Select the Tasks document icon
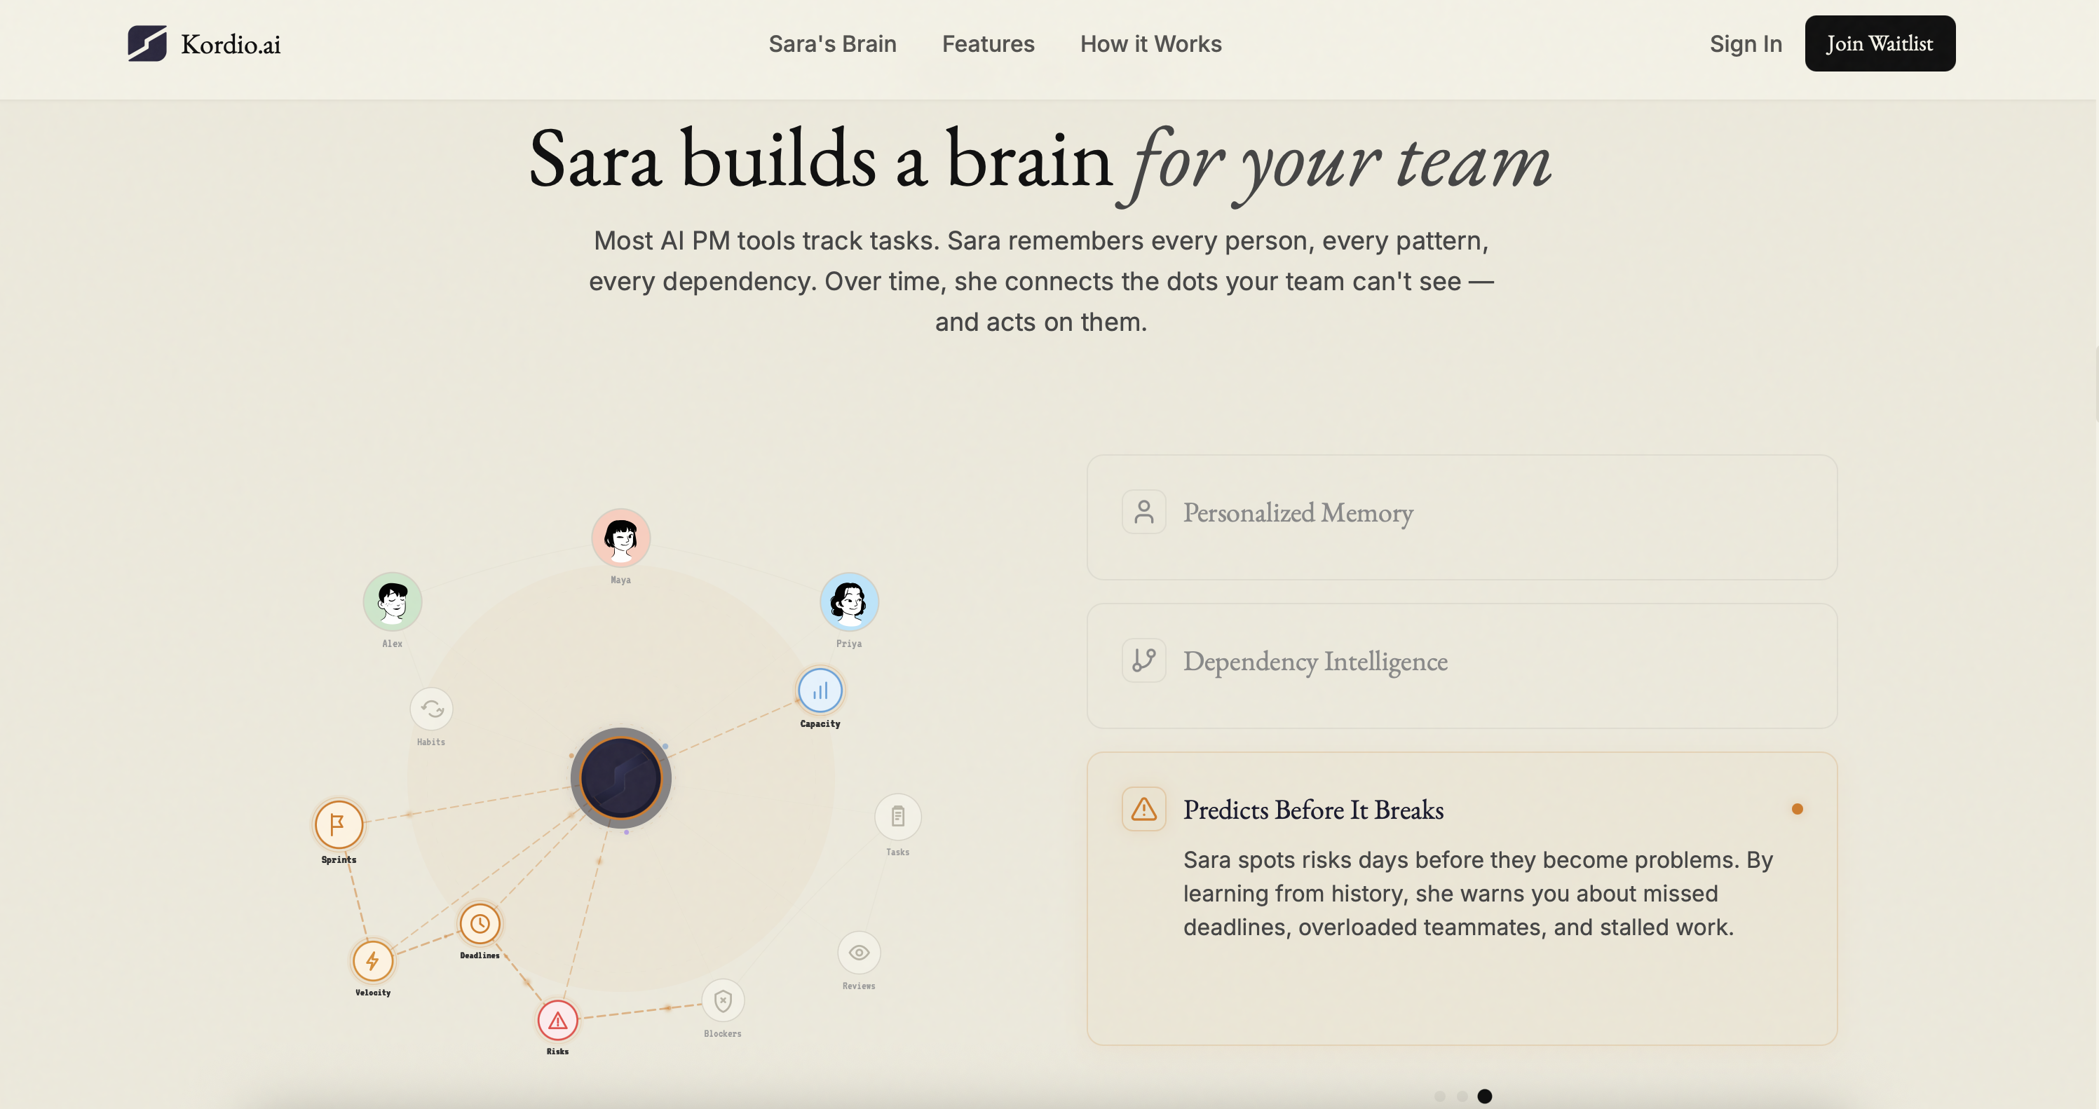The image size is (2099, 1109). (x=897, y=817)
